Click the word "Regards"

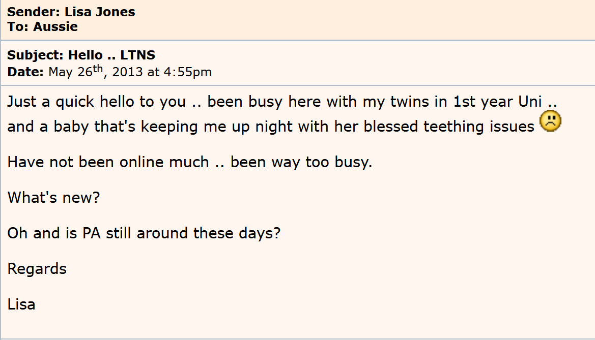(x=37, y=268)
